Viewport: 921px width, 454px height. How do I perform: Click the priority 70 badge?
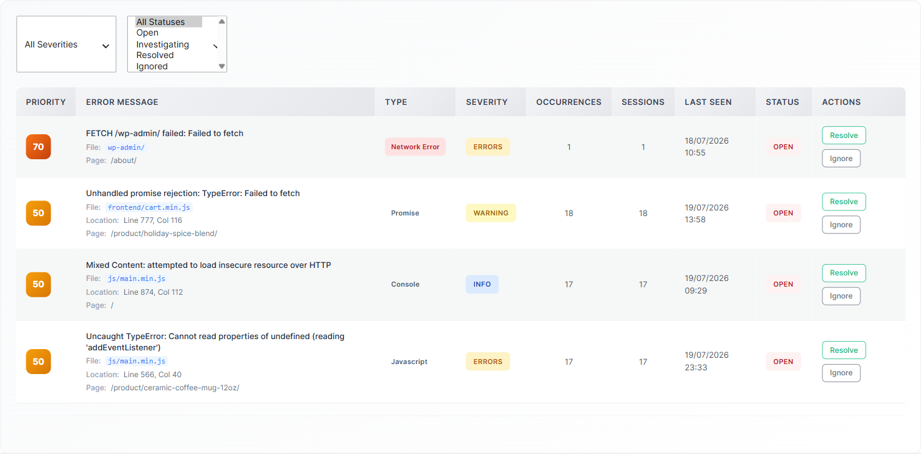pyautogui.click(x=38, y=147)
